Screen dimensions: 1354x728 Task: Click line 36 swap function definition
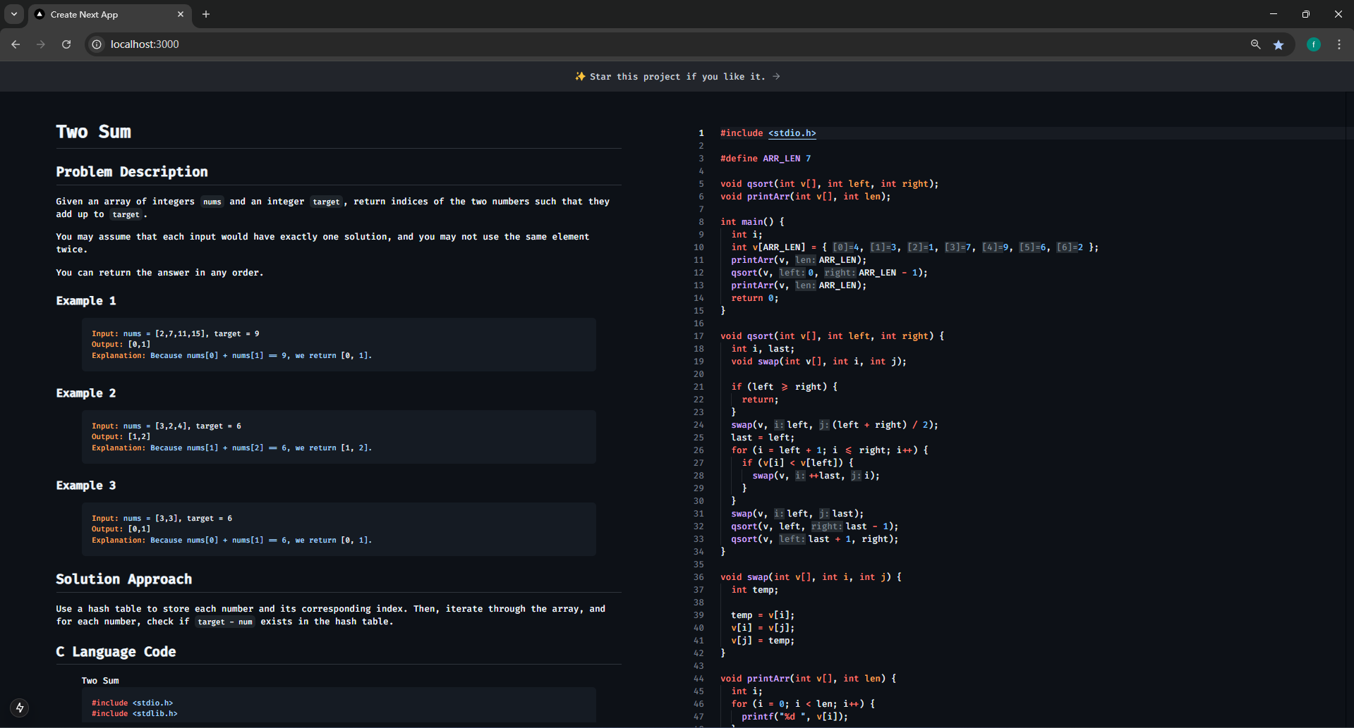(810, 577)
